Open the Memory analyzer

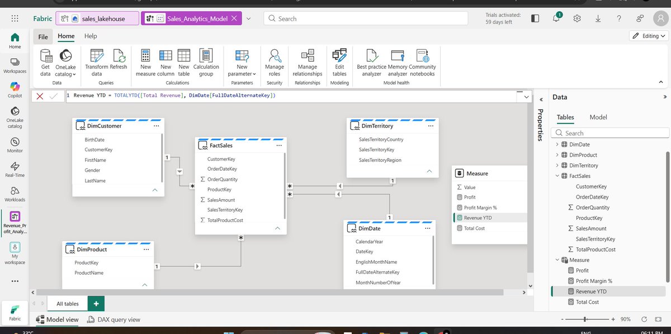point(398,63)
